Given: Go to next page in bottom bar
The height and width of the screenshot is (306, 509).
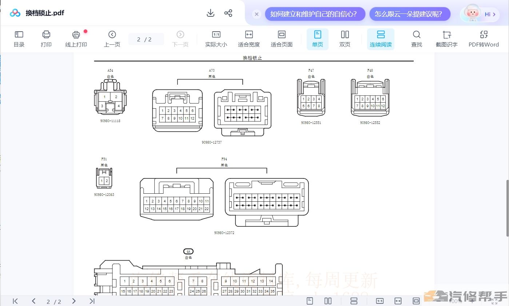Looking at the screenshot, I should click(x=73, y=301).
